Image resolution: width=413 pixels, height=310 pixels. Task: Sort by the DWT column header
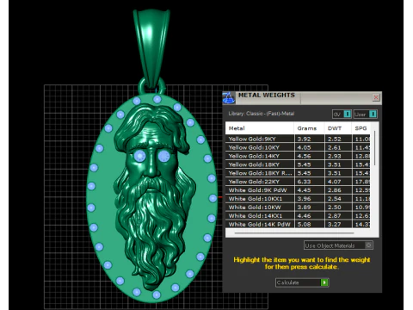tap(338, 128)
